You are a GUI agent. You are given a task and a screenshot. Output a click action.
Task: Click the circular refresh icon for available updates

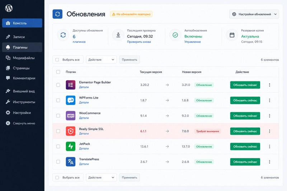point(63,35)
